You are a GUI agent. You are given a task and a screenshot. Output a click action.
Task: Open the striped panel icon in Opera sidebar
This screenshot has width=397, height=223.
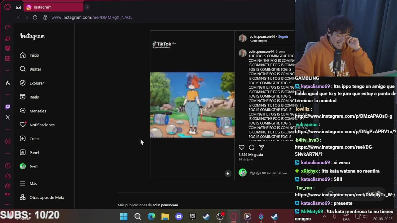point(8,48)
